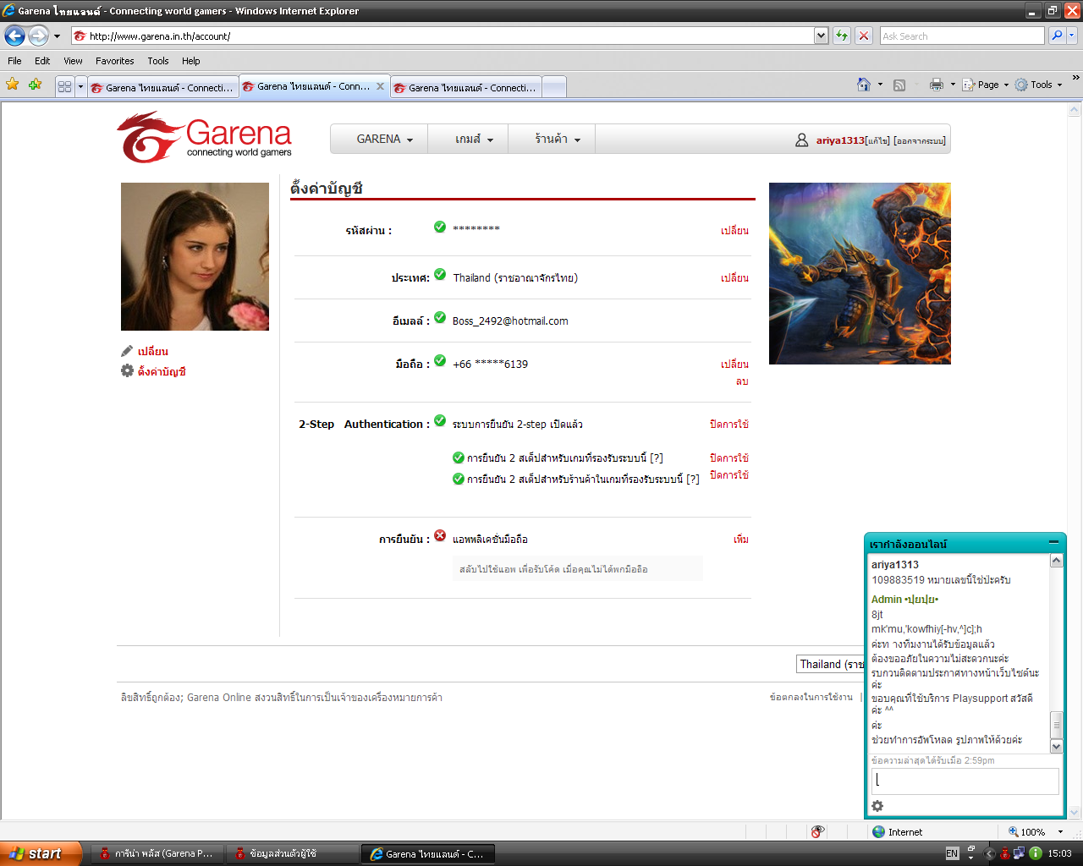1083x866 pixels.
Task: Click the [ออกจากระบบ] logout link
Action: [920, 140]
